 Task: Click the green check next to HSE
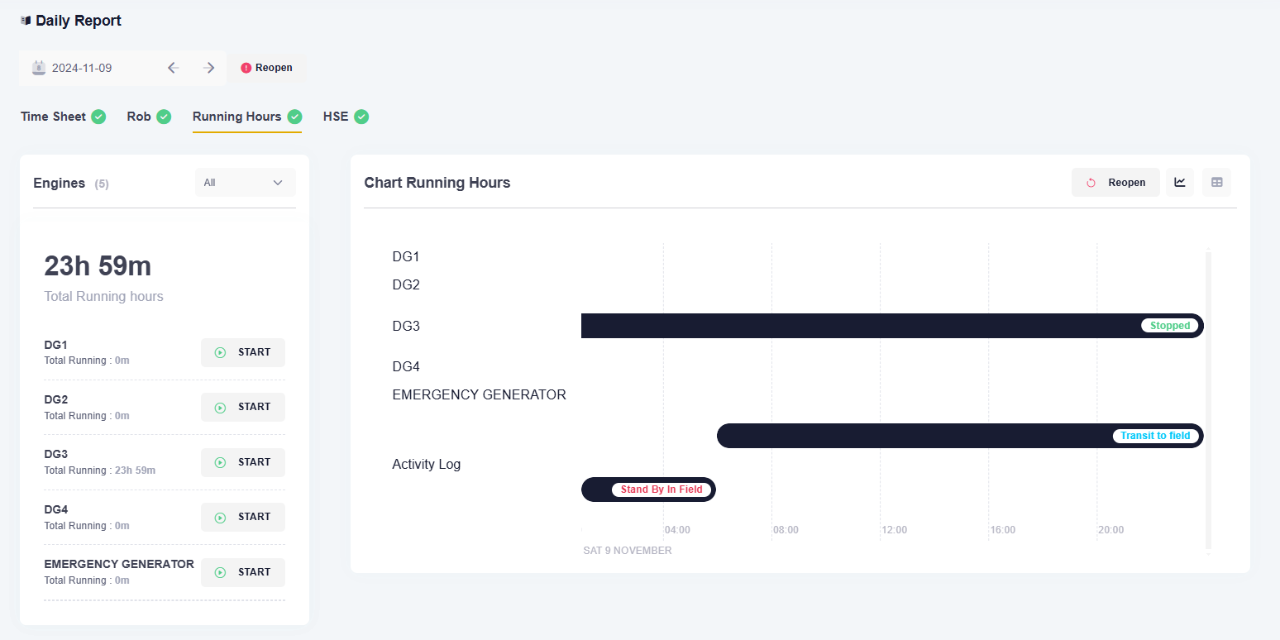coord(361,117)
